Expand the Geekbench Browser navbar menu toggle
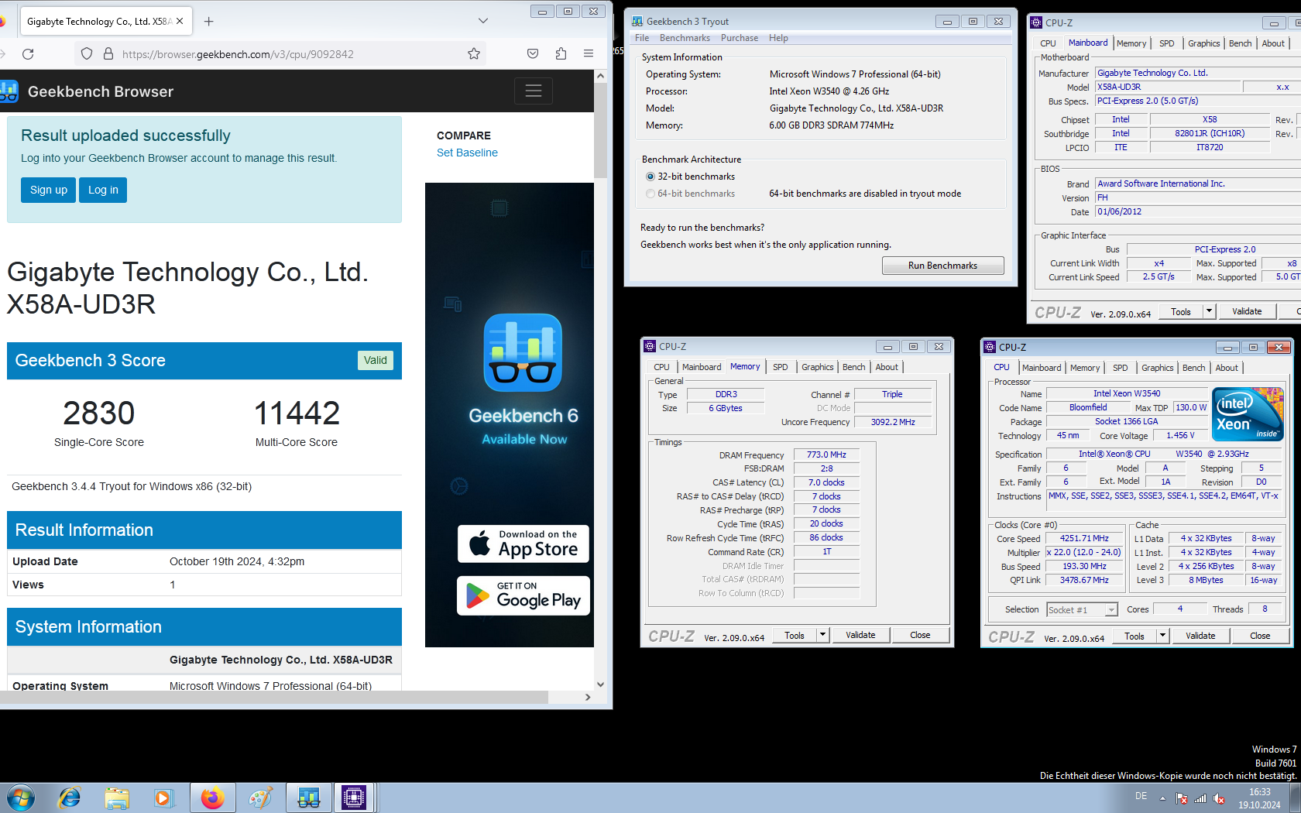The image size is (1301, 813). 534,91
